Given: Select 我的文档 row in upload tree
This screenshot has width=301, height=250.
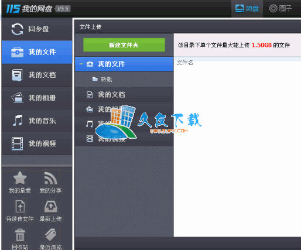Looking at the screenshot, I should 124,95.
